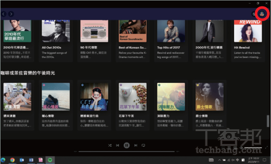
Task: Open the 90 年代情歌 boombox cover
Action: (x=94, y=31)
